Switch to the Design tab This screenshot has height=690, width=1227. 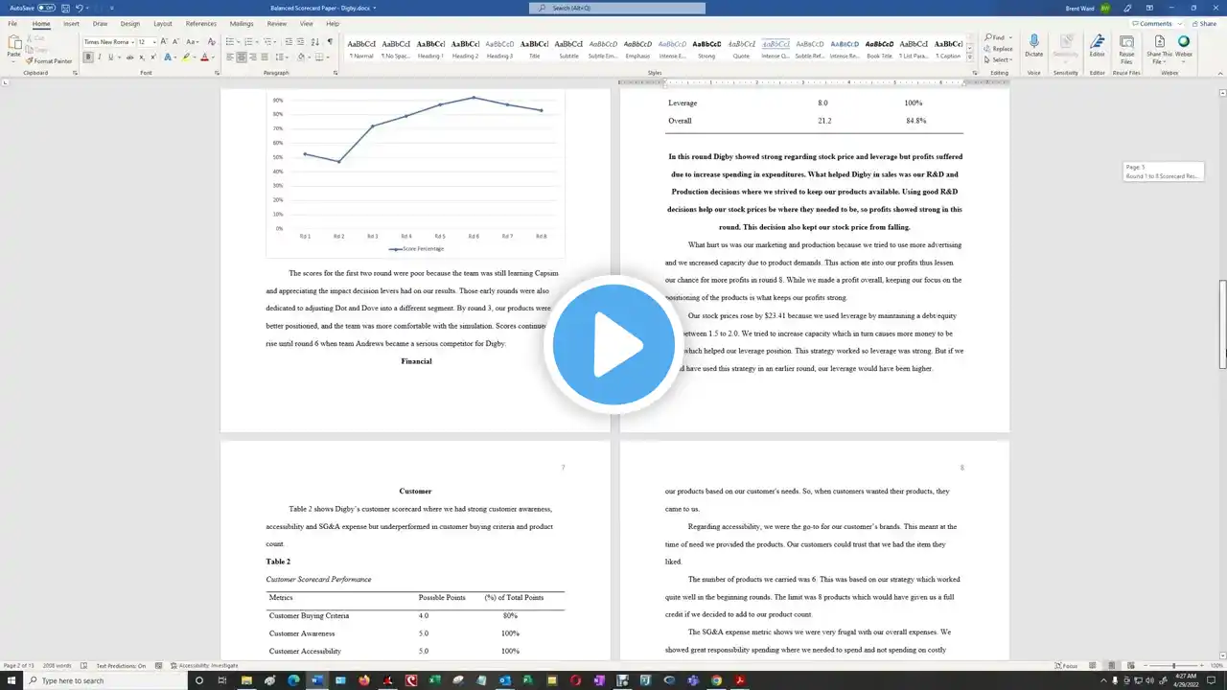[130, 23]
